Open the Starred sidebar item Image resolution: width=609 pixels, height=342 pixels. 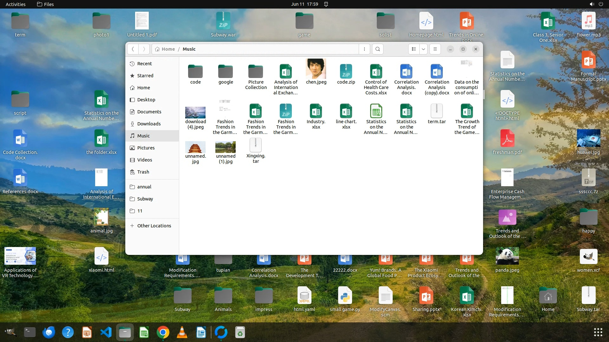pos(145,76)
